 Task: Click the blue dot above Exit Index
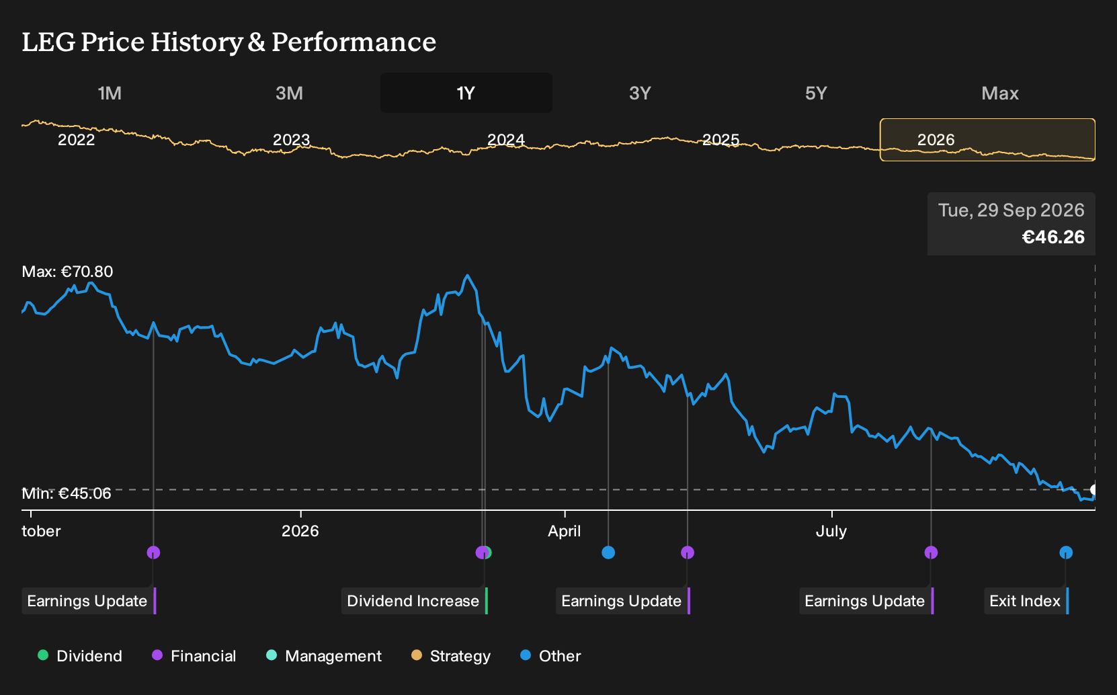tap(1066, 553)
